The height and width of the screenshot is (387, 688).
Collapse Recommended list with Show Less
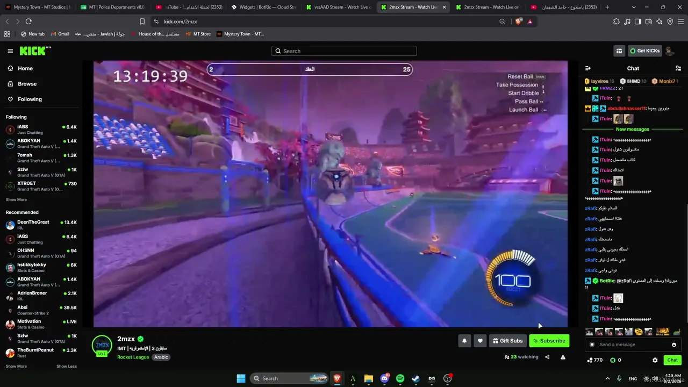tap(67, 366)
